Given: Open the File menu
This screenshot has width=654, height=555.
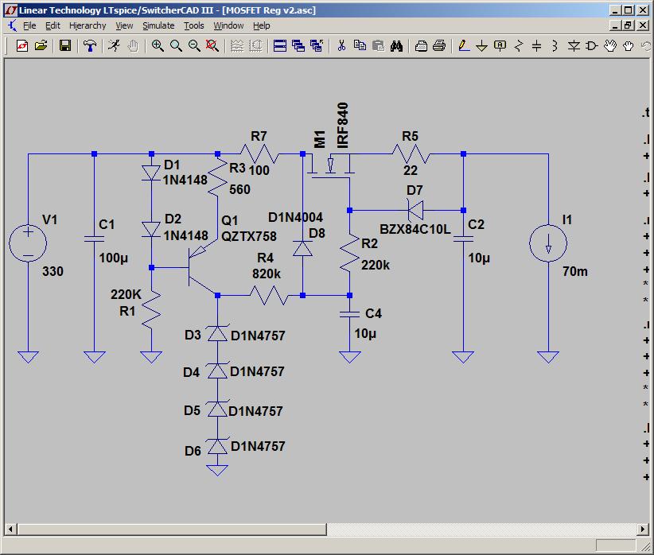Looking at the screenshot, I should pos(29,26).
